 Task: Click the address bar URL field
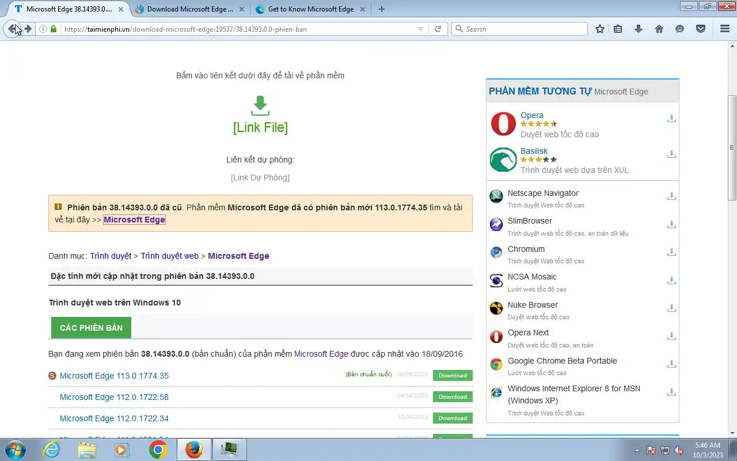[x=239, y=29]
